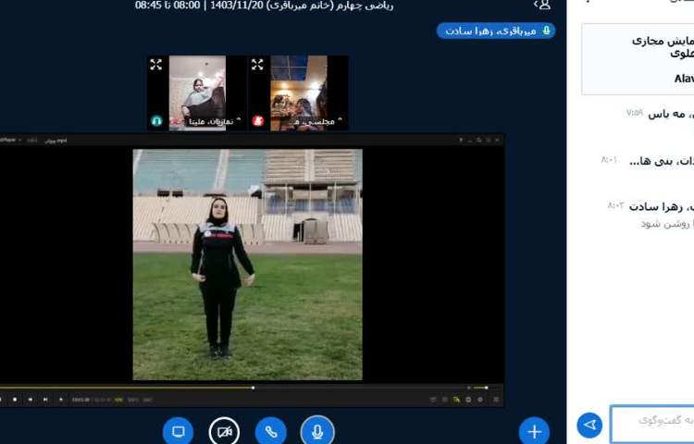This screenshot has height=444, width=694.
Task: Skip to next track in player
Action: (45, 400)
